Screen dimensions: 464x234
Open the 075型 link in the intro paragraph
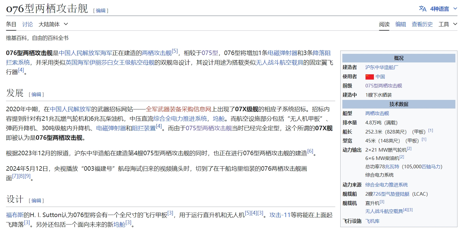(210, 53)
